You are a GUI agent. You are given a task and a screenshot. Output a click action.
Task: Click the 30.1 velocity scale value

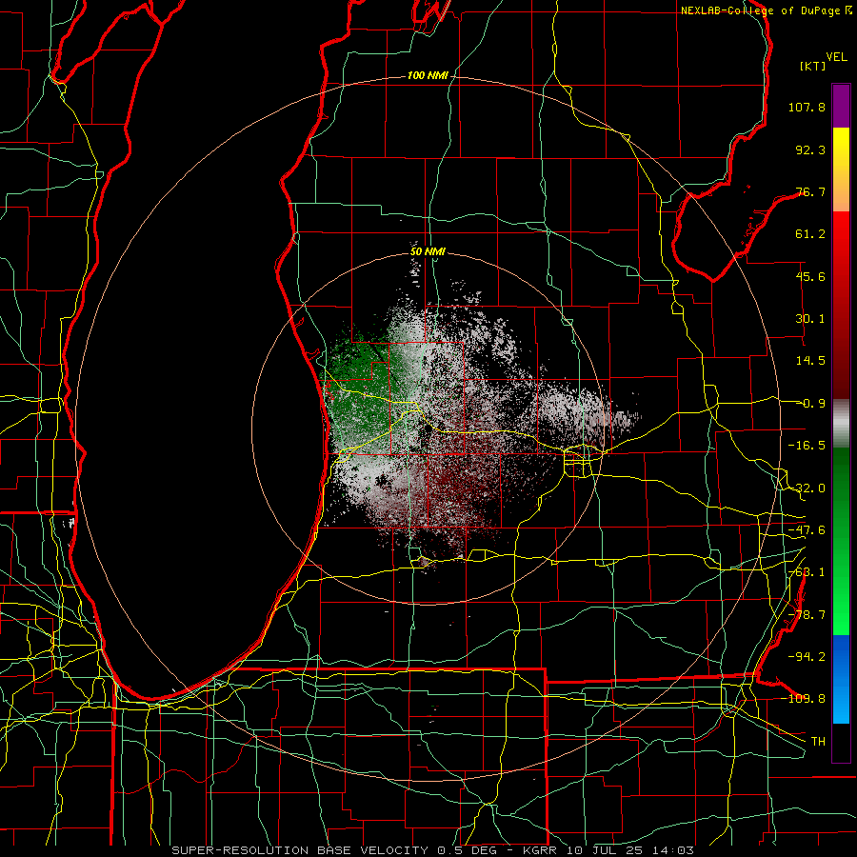click(810, 319)
